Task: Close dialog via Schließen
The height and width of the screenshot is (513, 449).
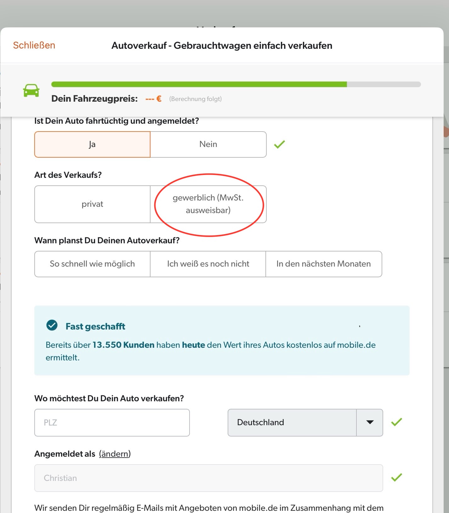Action: (x=34, y=45)
